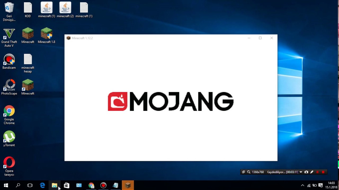The width and height of the screenshot is (339, 190).
Task: Activate the Bandicam drawing pencil tool
Action: [x=312, y=172]
